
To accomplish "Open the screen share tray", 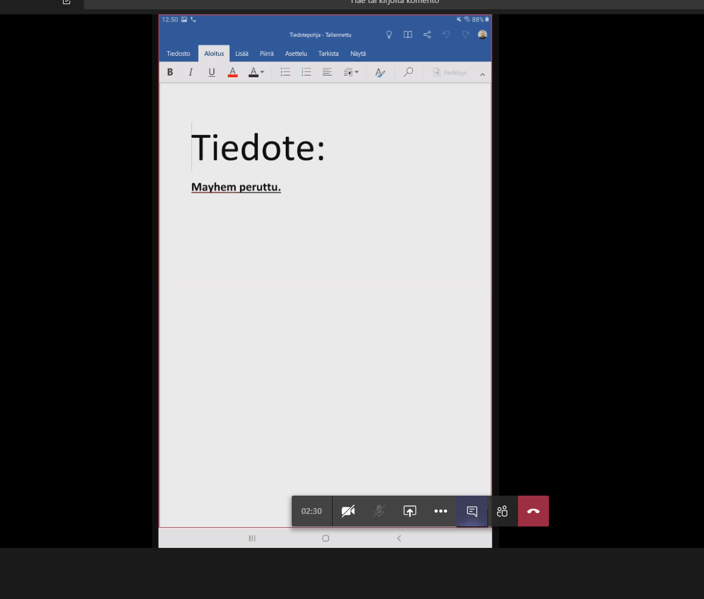I will pos(410,511).
